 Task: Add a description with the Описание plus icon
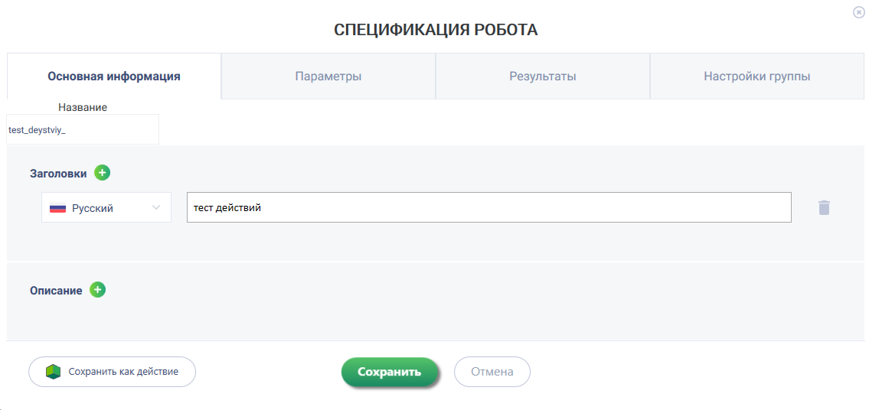(x=97, y=290)
